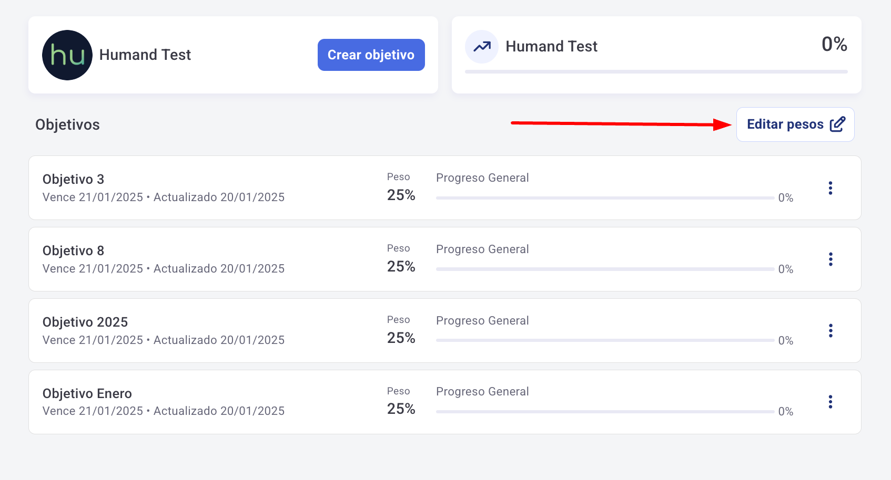Viewport: 891px width, 480px height.
Task: Open three-dot menu for Objetivo 2025
Action: (831, 331)
